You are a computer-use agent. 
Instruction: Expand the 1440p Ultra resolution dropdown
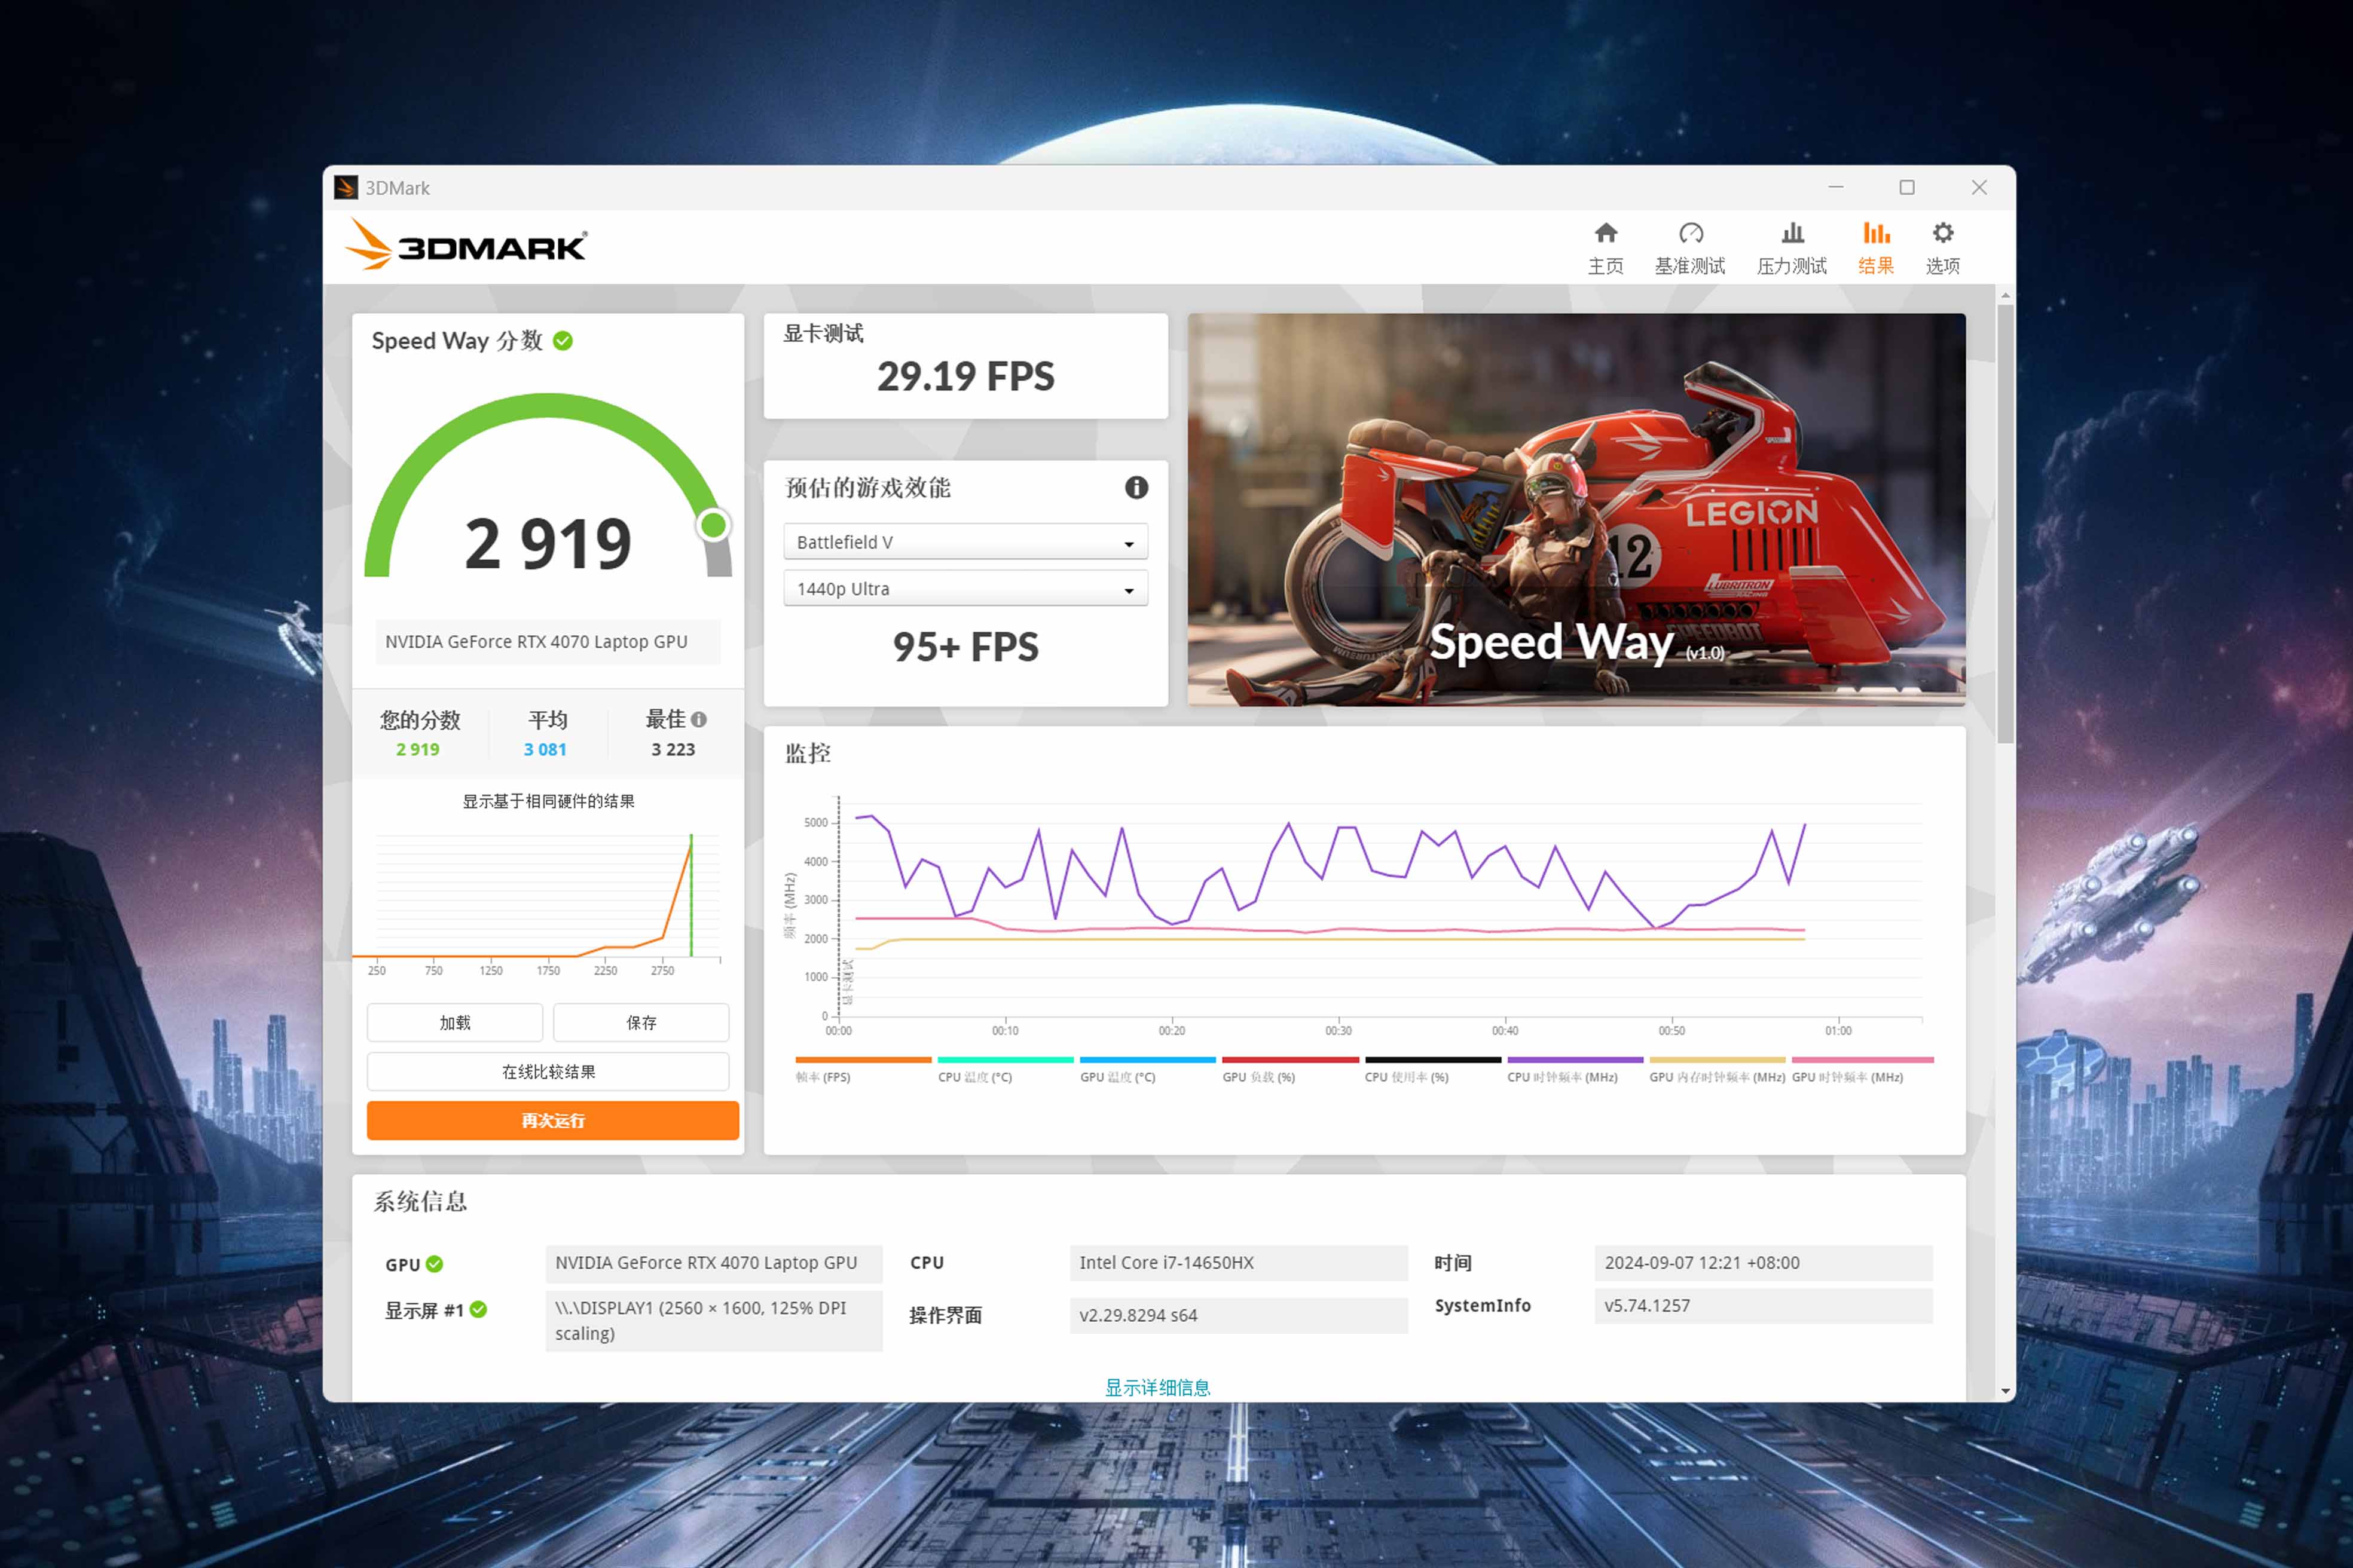(964, 589)
